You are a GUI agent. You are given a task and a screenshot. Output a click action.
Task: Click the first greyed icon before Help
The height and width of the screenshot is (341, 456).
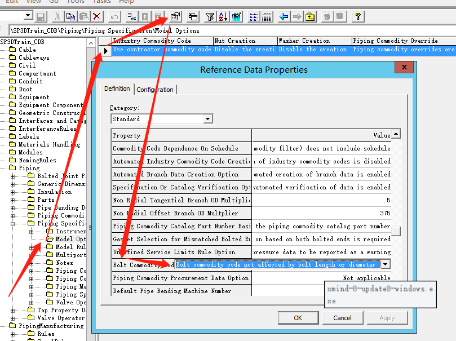point(327,16)
